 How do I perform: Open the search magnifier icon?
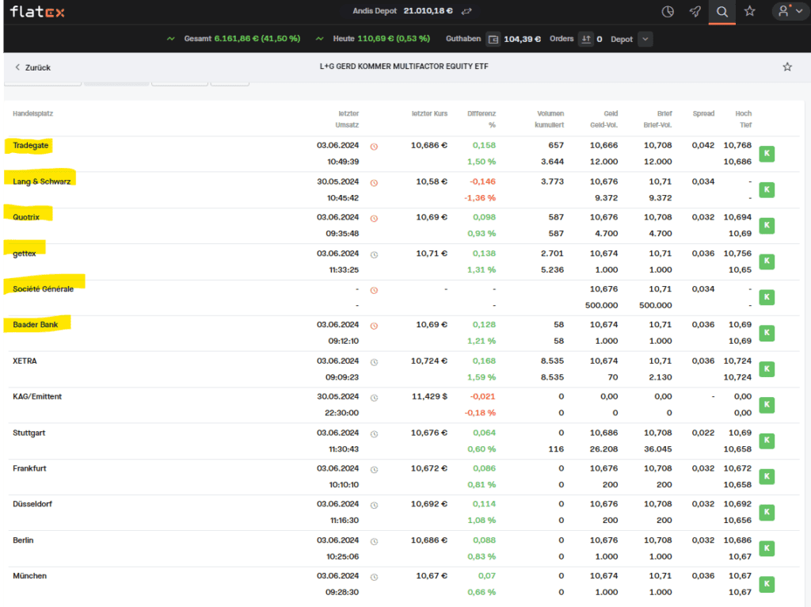coord(722,12)
